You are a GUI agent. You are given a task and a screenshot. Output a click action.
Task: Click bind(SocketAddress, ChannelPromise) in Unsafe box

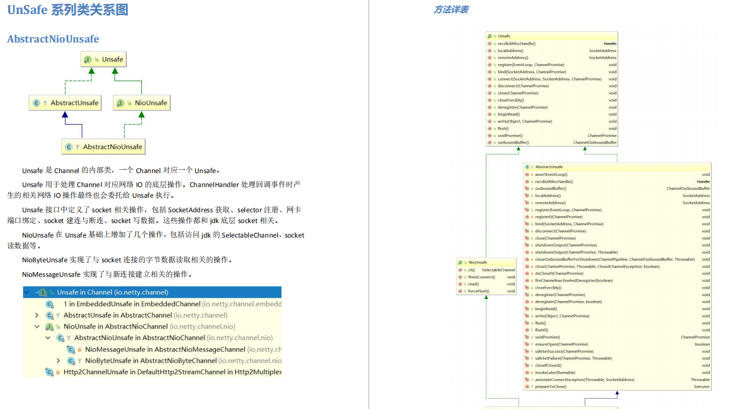click(x=532, y=72)
